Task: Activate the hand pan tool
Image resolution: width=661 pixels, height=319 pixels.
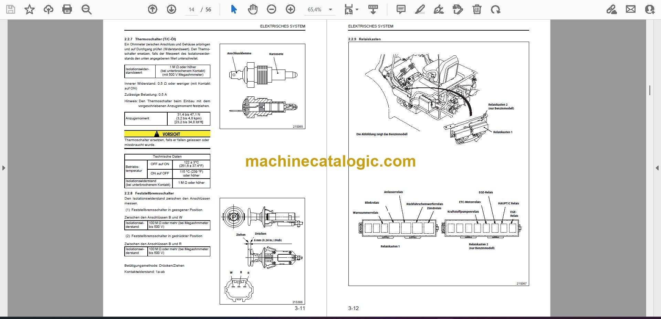Action: pyautogui.click(x=253, y=9)
